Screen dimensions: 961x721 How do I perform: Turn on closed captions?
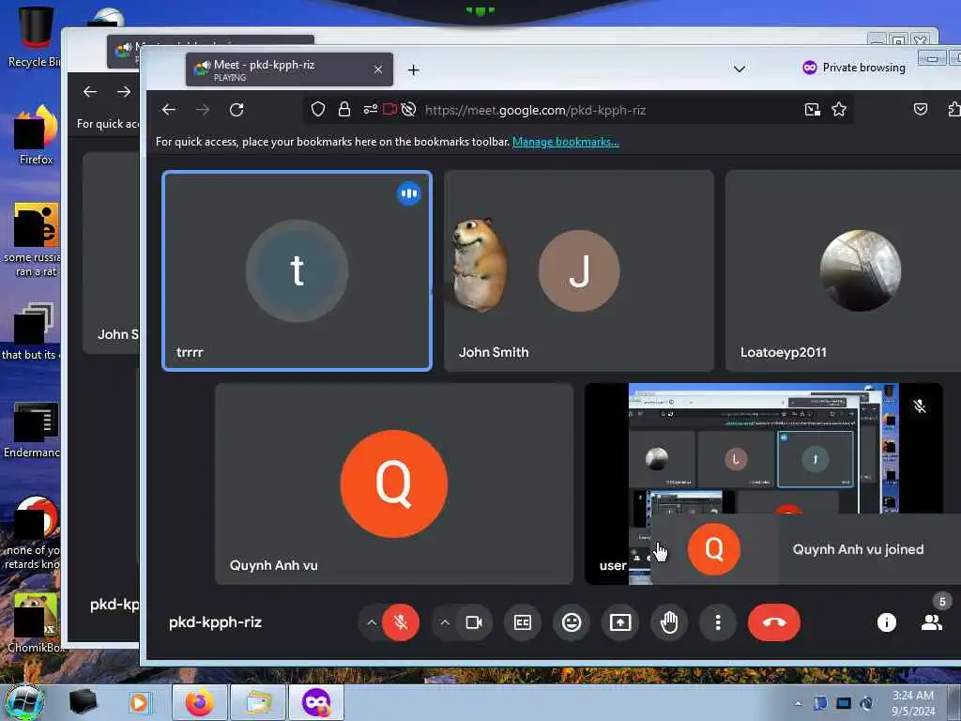522,622
